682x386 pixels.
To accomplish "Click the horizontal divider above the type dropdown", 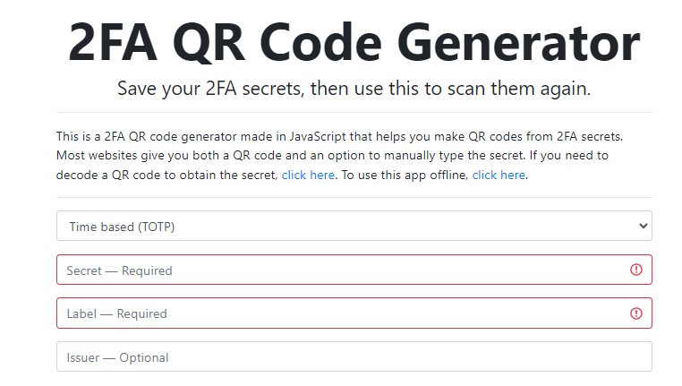I will pyautogui.click(x=354, y=197).
